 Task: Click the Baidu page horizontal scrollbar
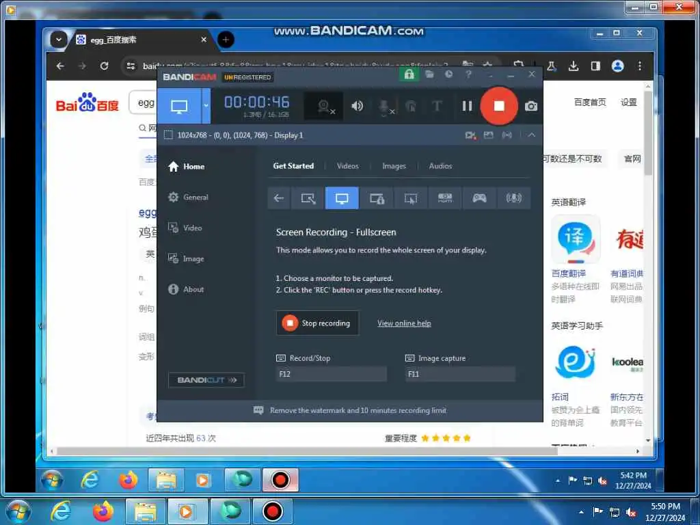pyautogui.click(x=307, y=451)
